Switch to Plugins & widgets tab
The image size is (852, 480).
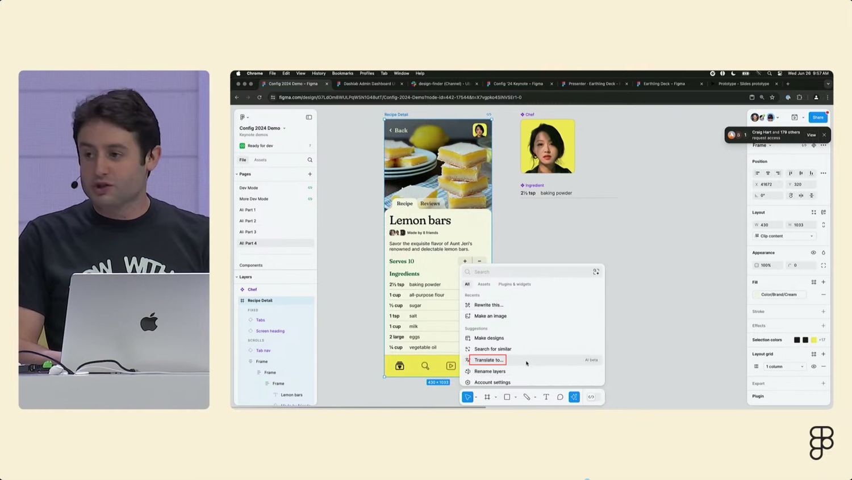coord(514,284)
